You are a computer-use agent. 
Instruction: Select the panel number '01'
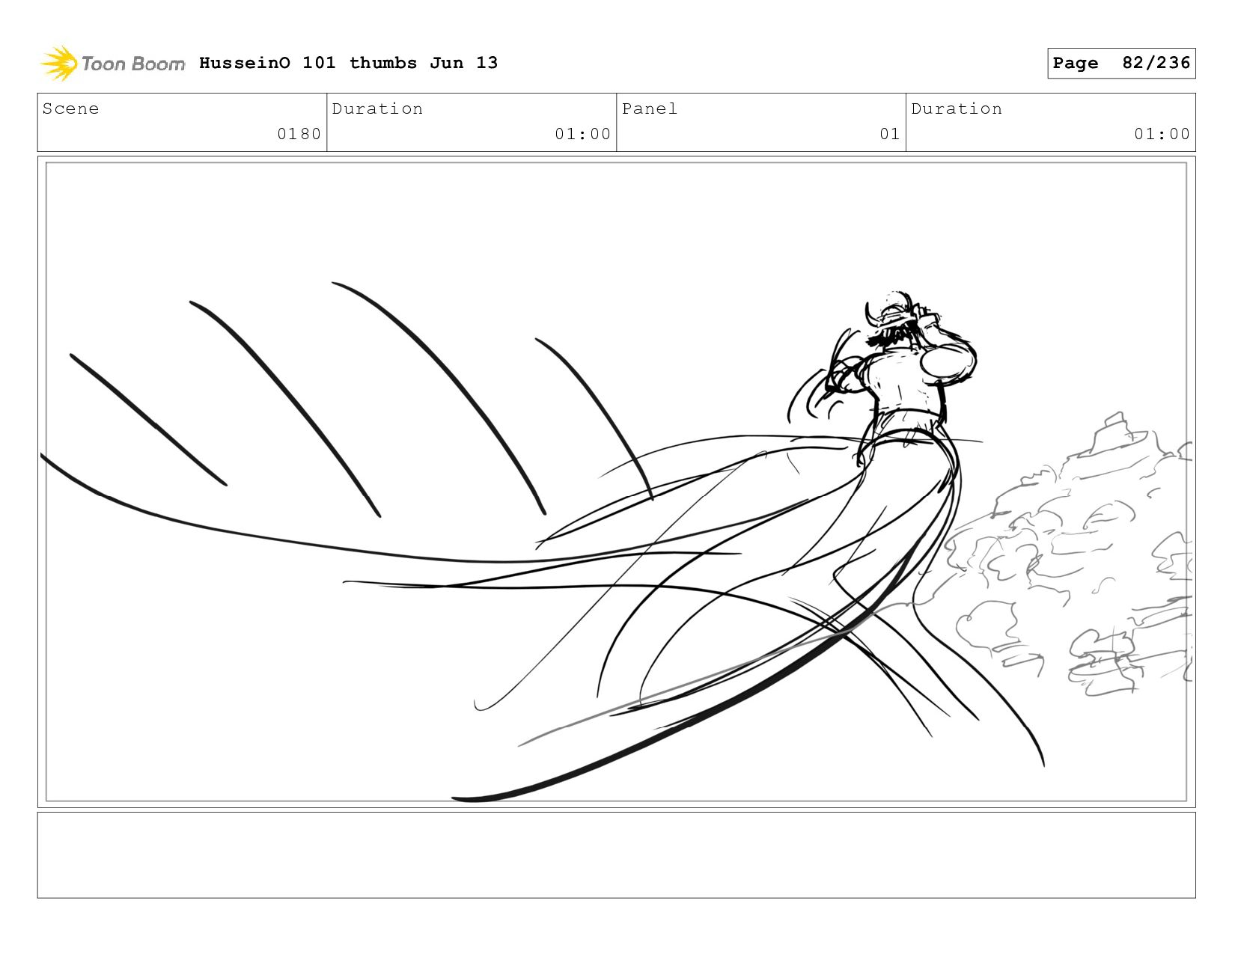tap(889, 134)
